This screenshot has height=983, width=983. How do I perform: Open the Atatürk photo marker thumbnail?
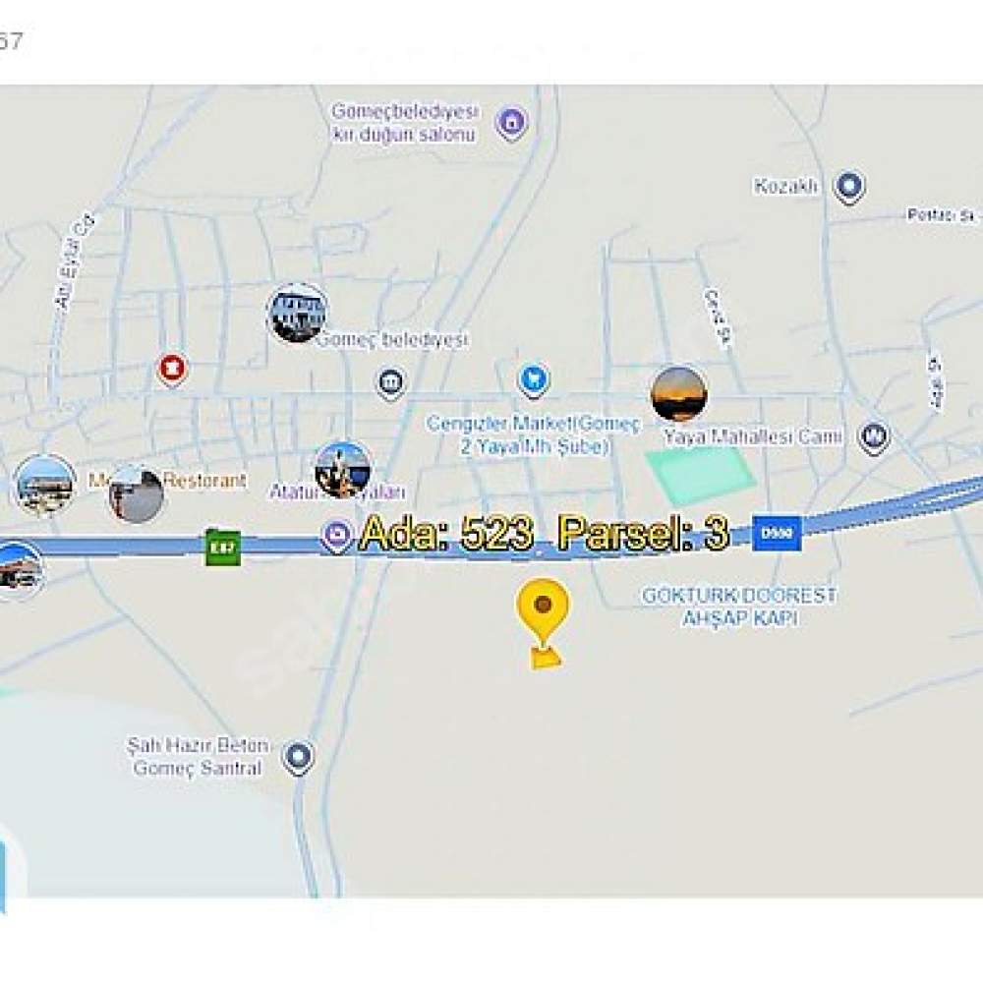pos(342,470)
